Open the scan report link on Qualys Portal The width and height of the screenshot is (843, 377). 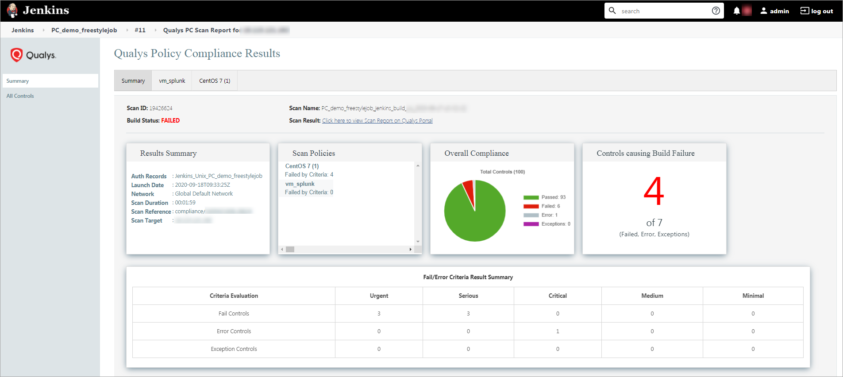(377, 121)
